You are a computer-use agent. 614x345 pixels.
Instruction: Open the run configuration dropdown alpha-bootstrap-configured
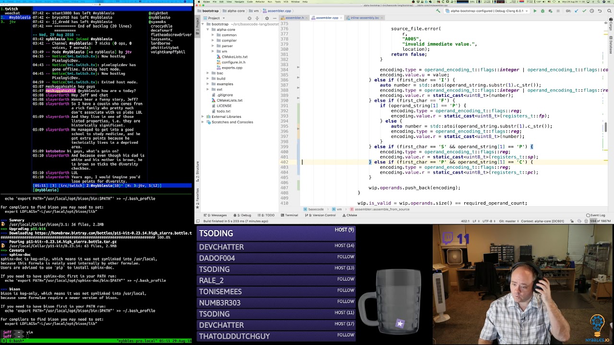pyautogui.click(x=486, y=11)
